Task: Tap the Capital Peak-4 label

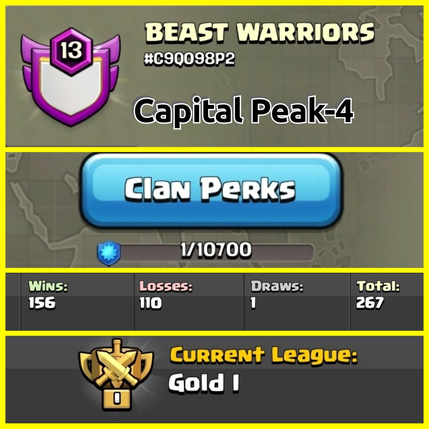Action: [x=243, y=111]
